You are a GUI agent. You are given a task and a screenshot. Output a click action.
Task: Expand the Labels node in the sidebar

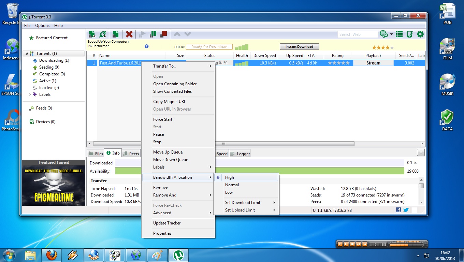pyautogui.click(x=30, y=94)
